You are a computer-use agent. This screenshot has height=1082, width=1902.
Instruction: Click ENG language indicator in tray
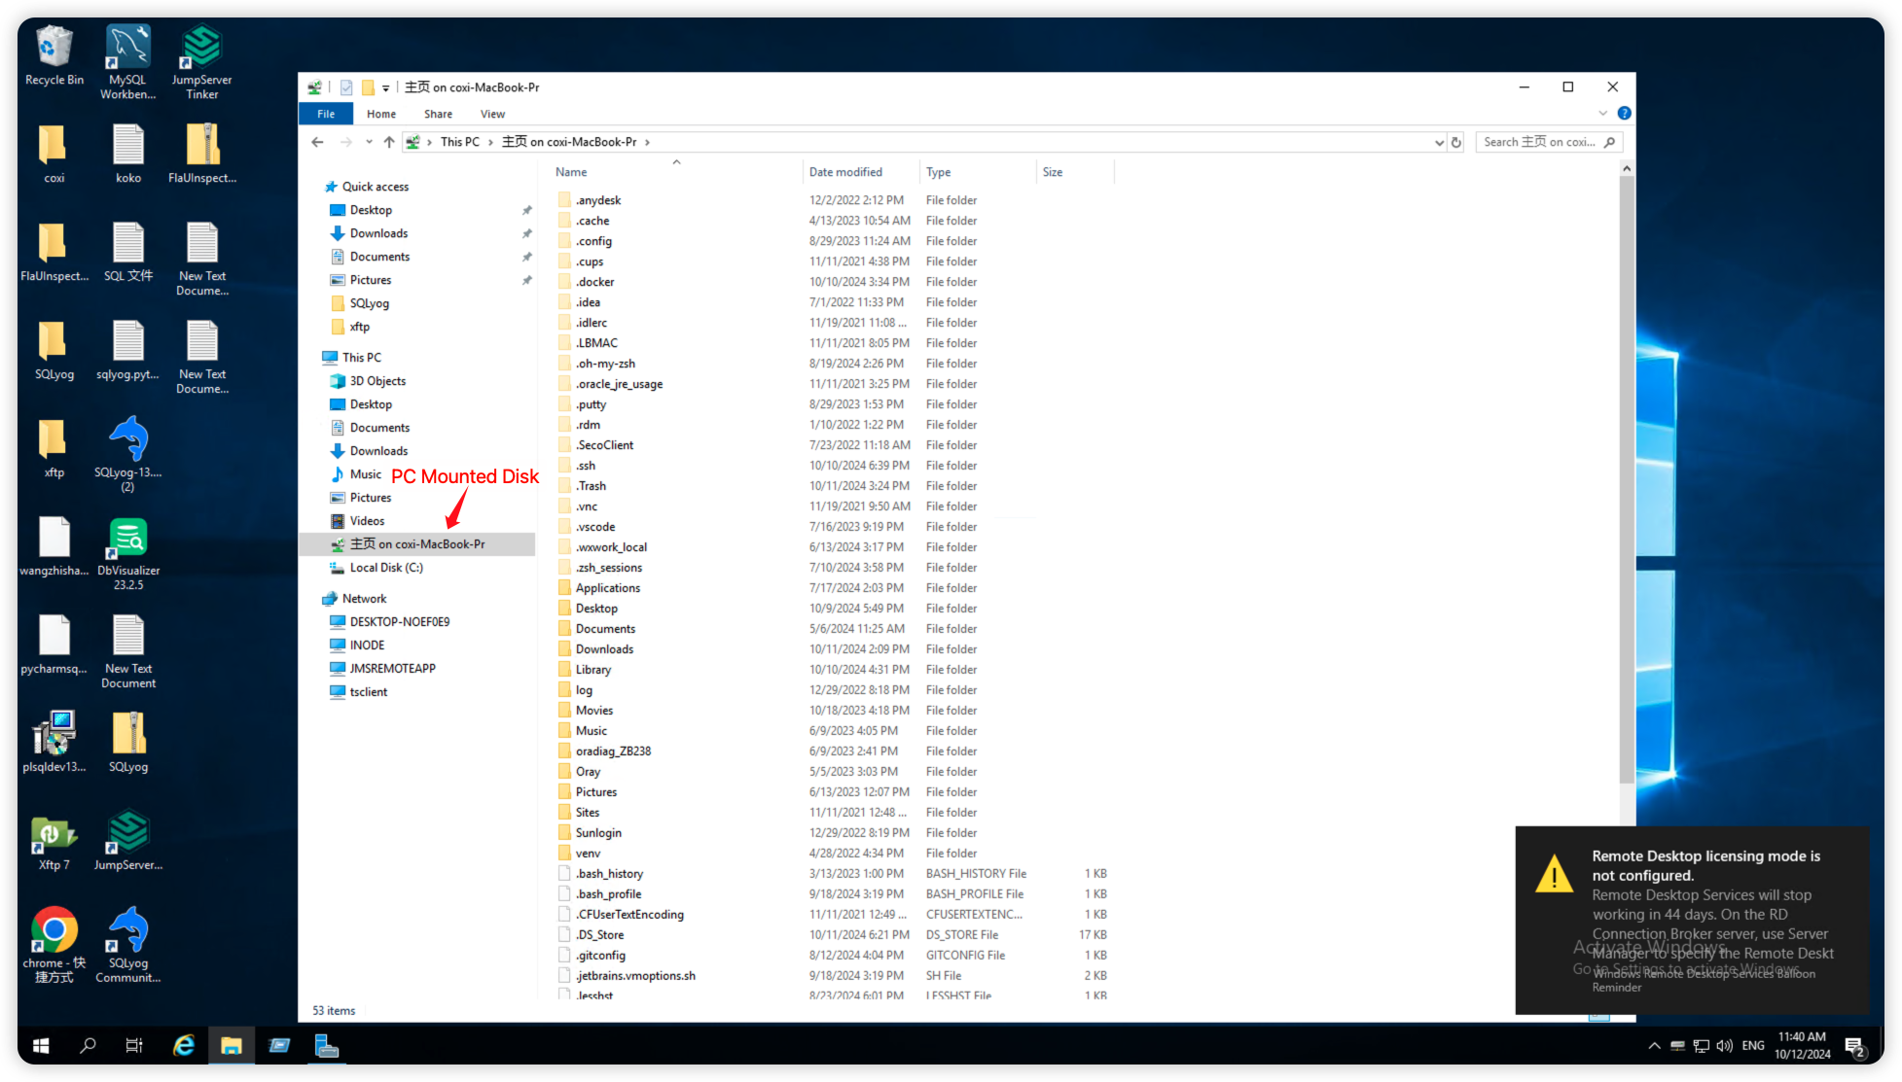(x=1753, y=1046)
